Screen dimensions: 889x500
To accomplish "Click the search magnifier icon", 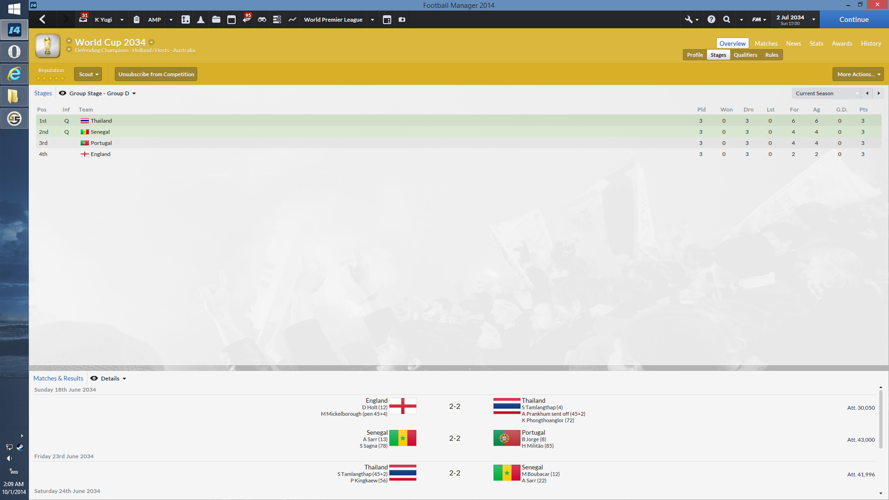I will 726,19.
